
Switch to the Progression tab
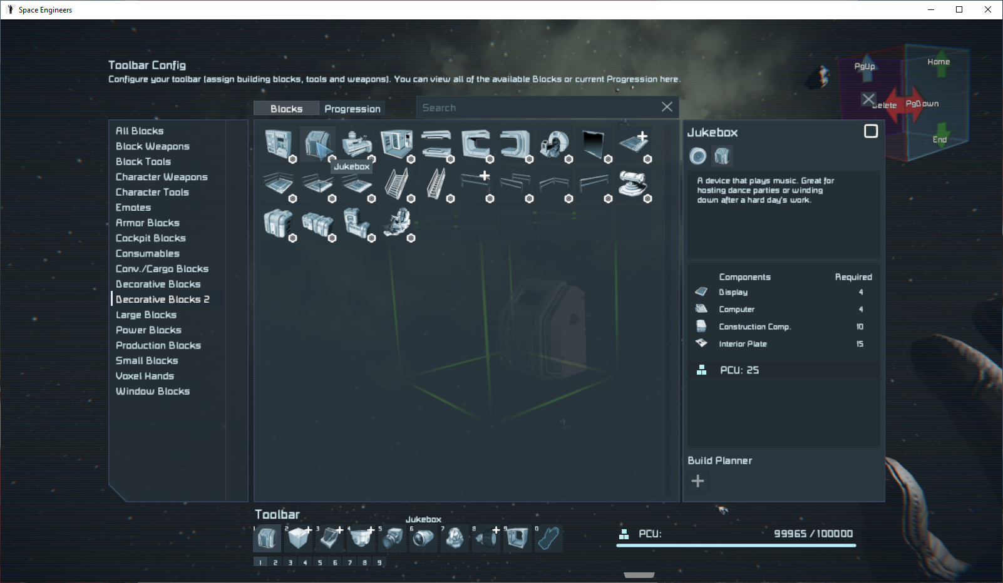[x=352, y=109]
